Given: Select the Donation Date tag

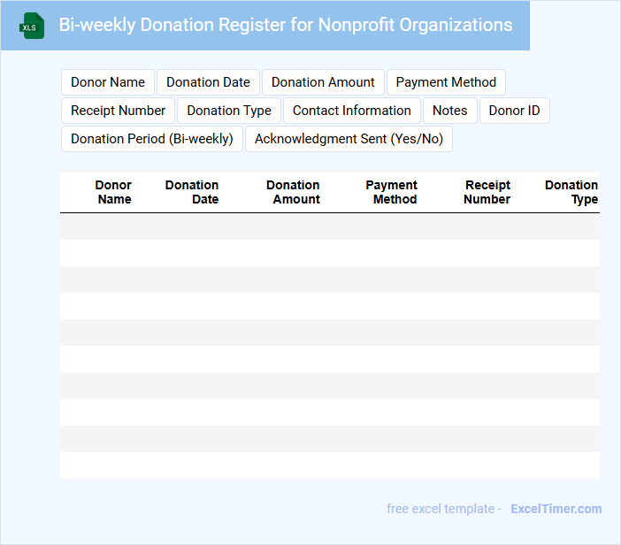Looking at the screenshot, I should (208, 82).
